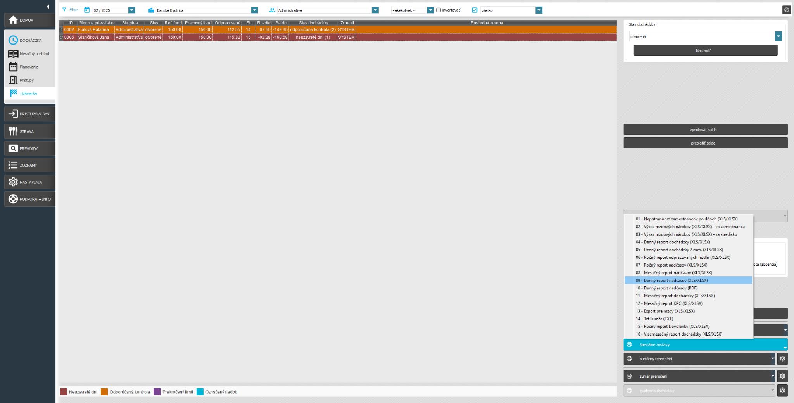Click the Nastavenia gear icon in sidebar
This screenshot has width=794, height=403.
(13, 182)
